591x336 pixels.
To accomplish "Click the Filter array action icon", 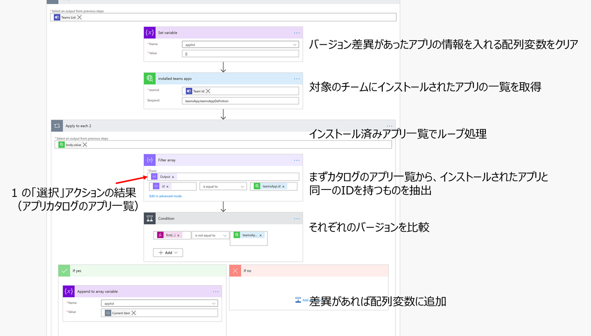I will pos(149,160).
